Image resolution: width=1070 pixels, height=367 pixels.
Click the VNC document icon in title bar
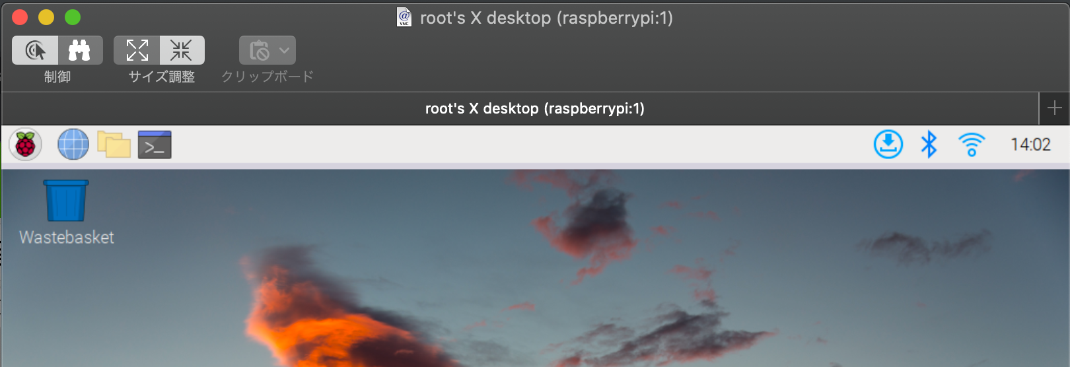404,17
